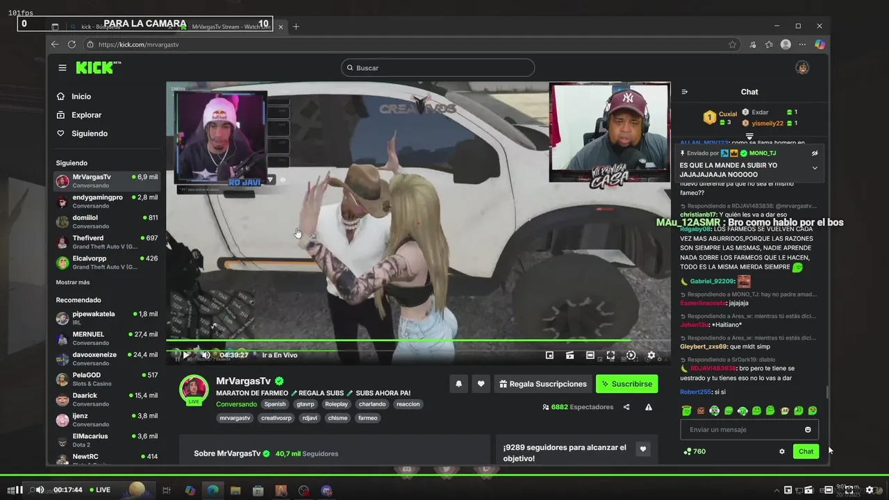Image resolution: width=889 pixels, height=500 pixels.
Task: Go to the Kick home logo
Action: (x=98, y=67)
